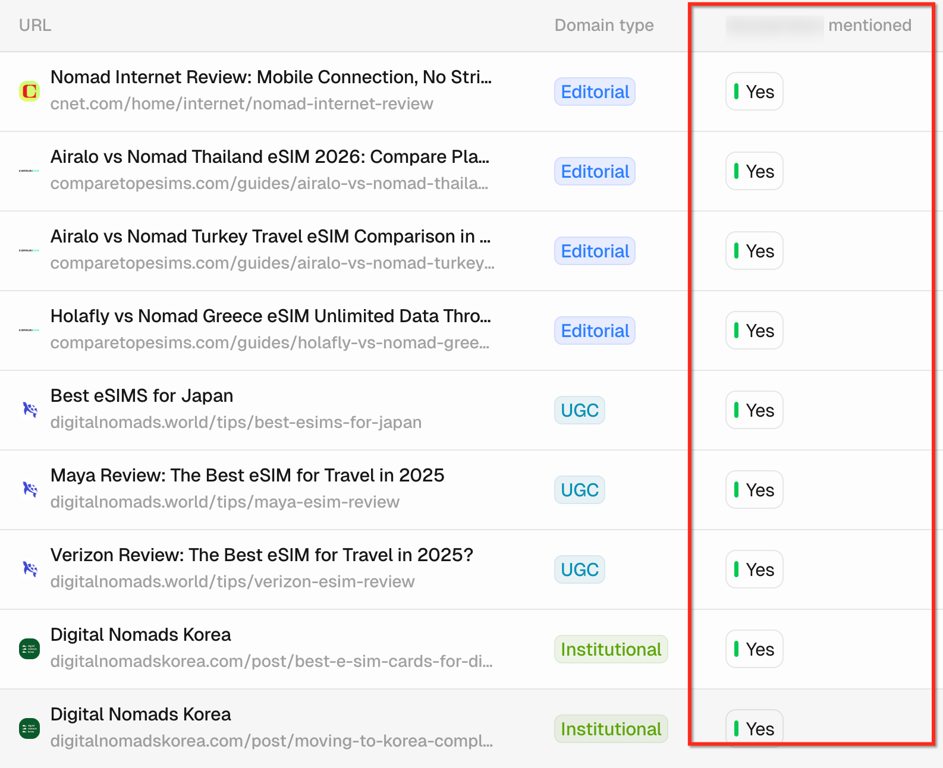Click Institutional tag in moving-to-korea row

[611, 729]
